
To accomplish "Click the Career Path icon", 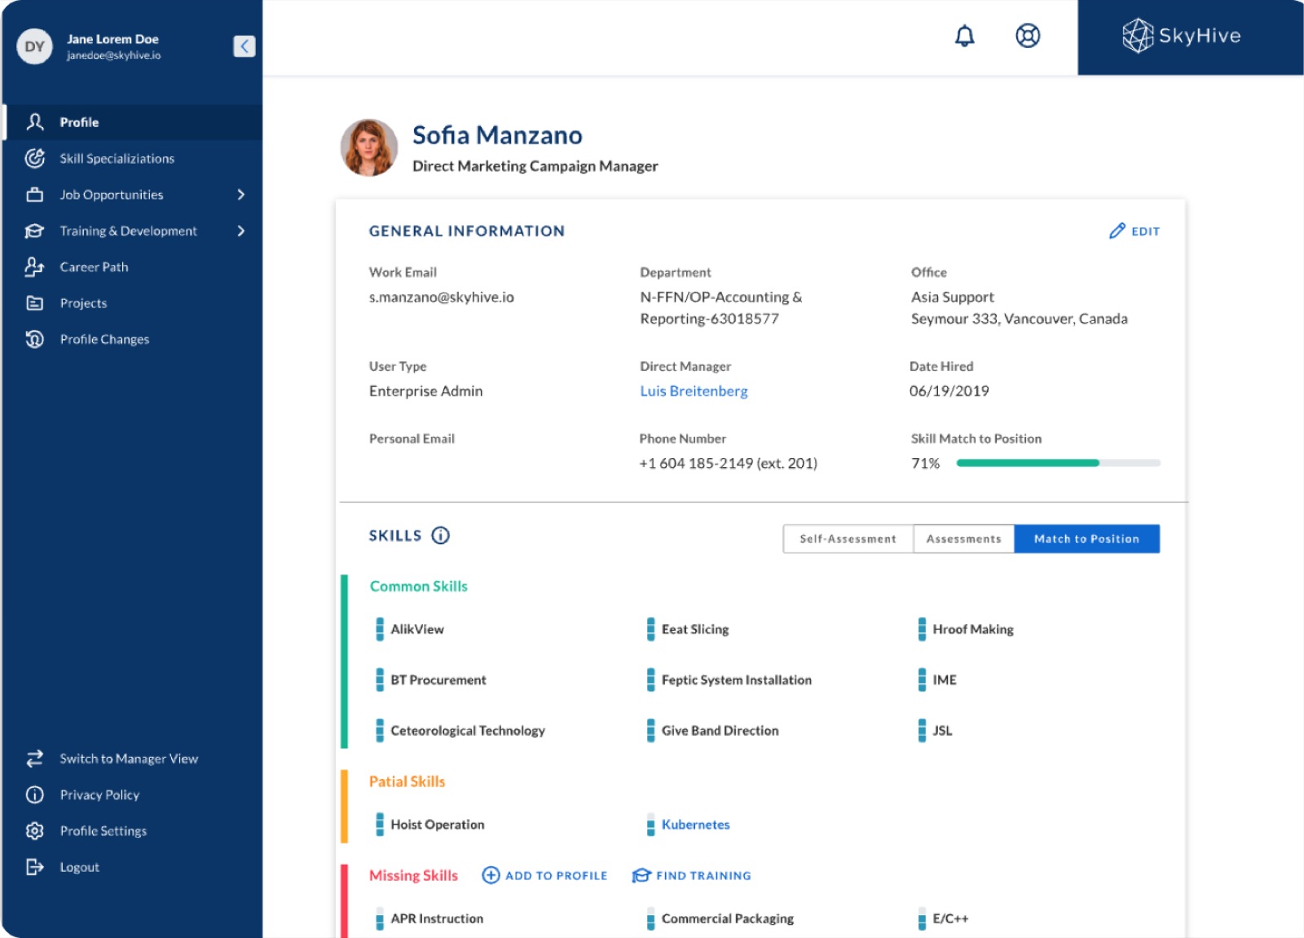I will pos(34,266).
